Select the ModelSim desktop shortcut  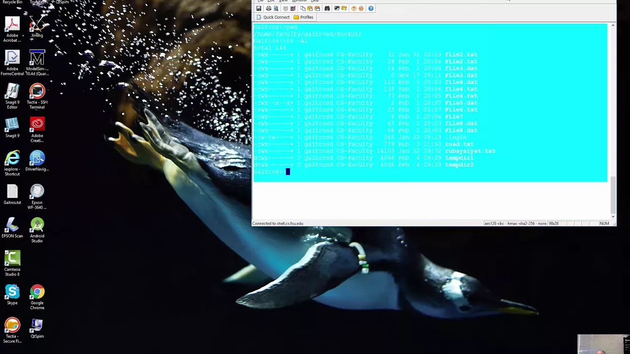[x=37, y=62]
